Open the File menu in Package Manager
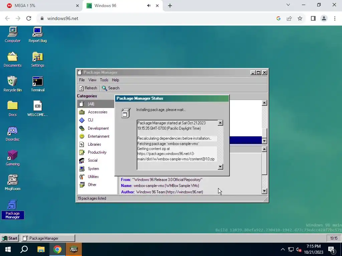The image size is (342, 256). click(82, 80)
